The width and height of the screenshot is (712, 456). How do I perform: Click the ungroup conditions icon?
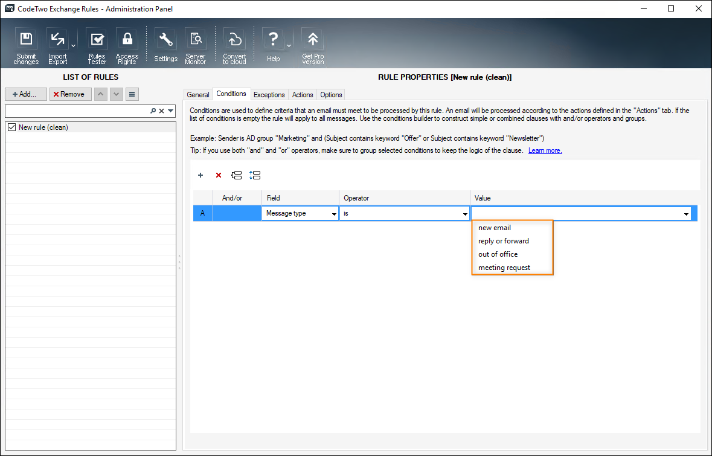(255, 175)
